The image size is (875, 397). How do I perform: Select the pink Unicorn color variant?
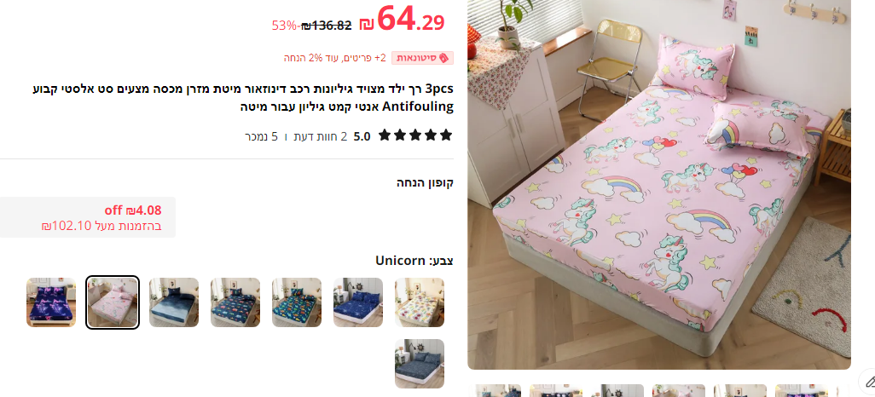(x=113, y=302)
